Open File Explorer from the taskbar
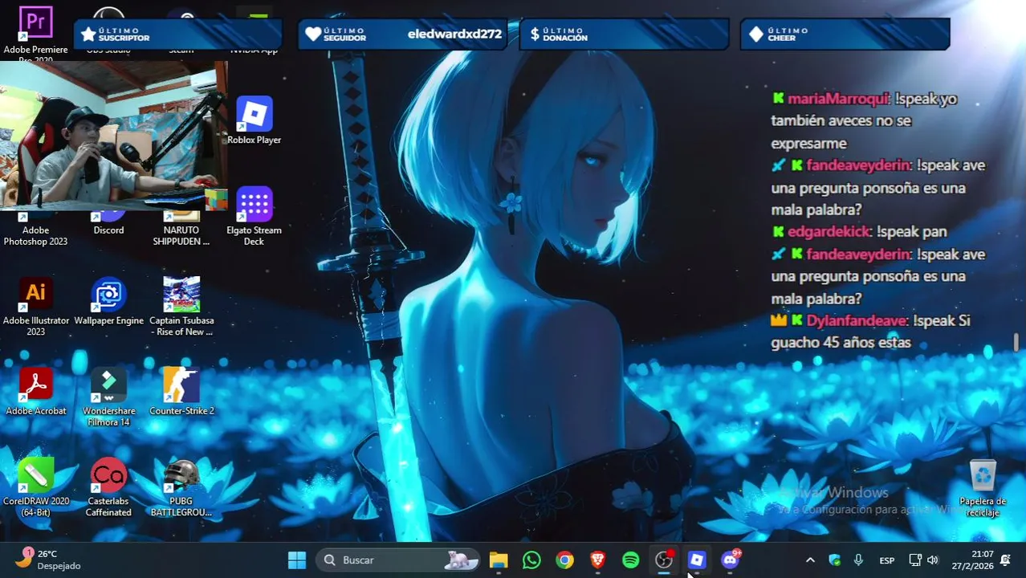1026x578 pixels. (499, 560)
